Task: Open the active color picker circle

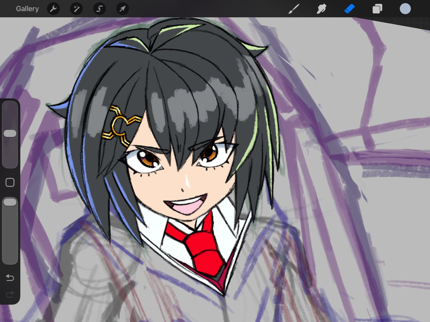Action: (x=405, y=9)
